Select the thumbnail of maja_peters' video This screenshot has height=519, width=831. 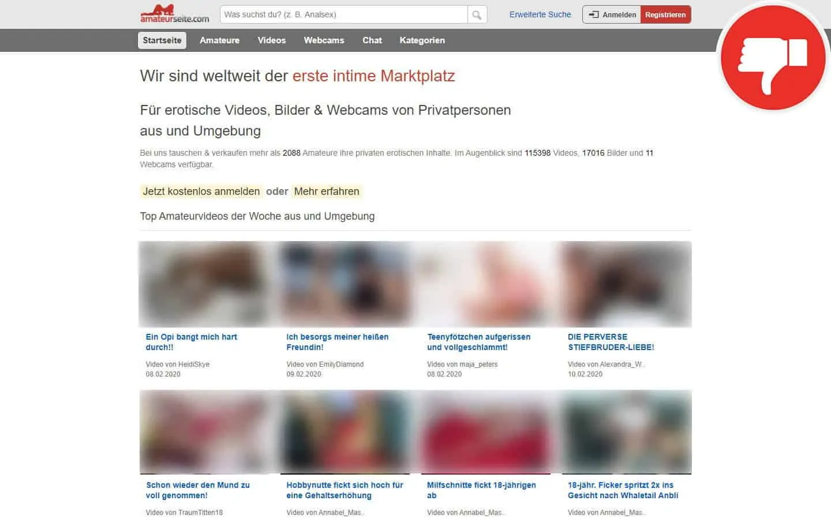(485, 284)
